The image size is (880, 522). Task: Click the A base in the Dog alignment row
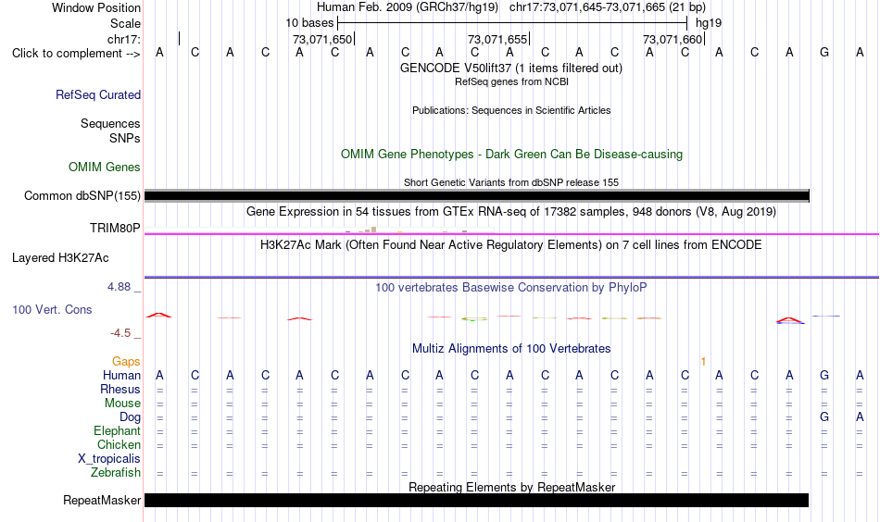point(860,416)
